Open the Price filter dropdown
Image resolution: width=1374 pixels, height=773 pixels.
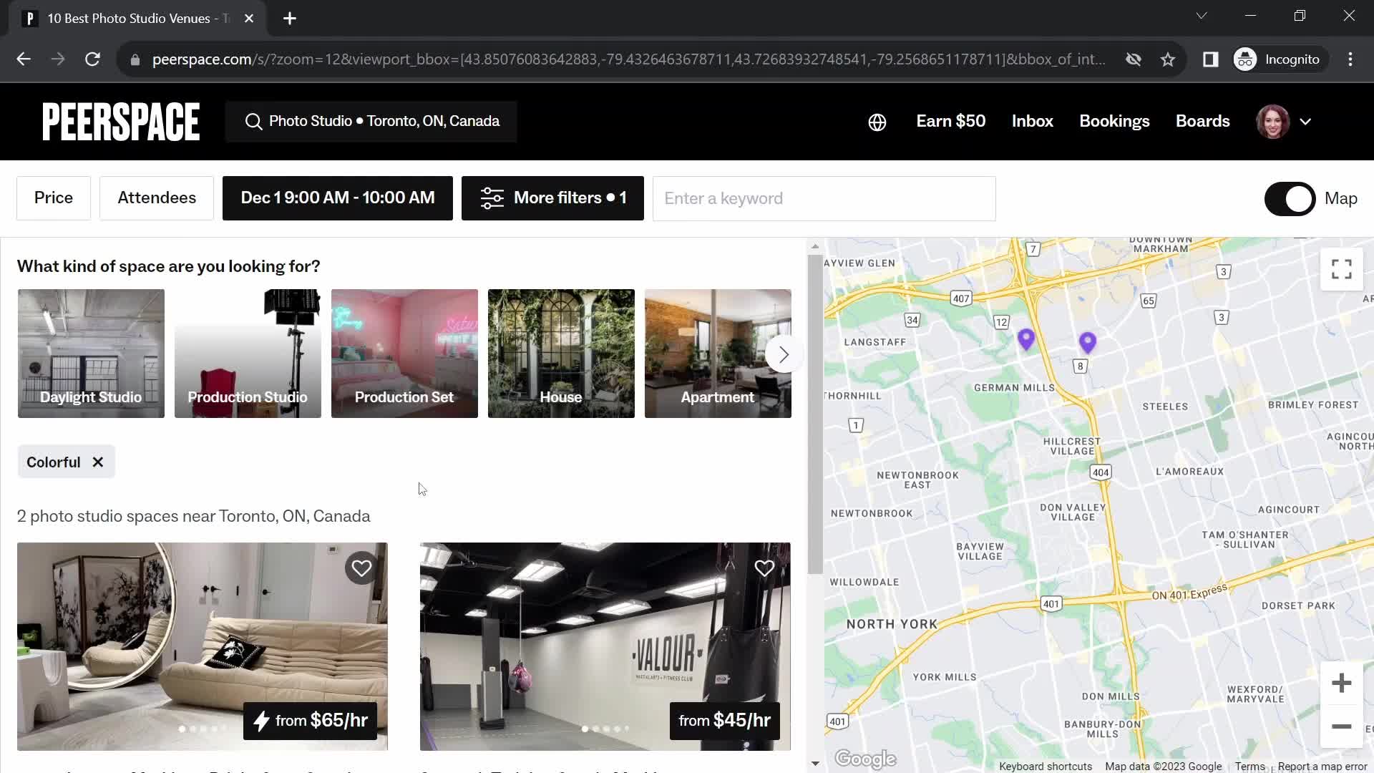click(x=53, y=198)
